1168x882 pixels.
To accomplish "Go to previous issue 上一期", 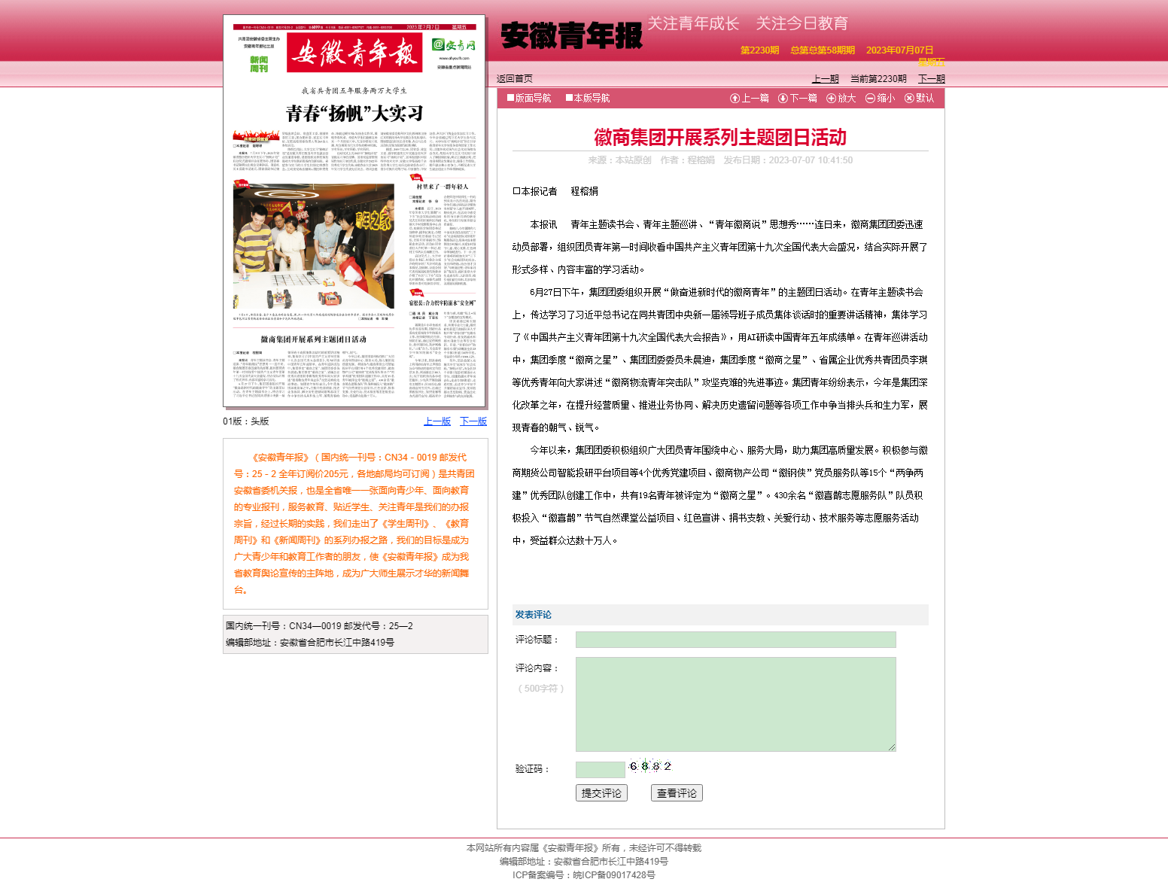I will (825, 78).
